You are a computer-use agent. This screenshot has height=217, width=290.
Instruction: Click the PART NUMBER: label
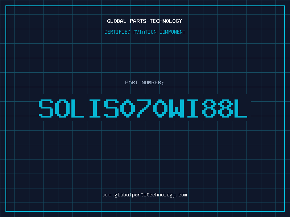145,82
